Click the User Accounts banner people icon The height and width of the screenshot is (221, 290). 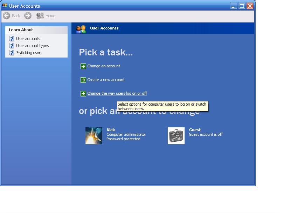click(81, 28)
